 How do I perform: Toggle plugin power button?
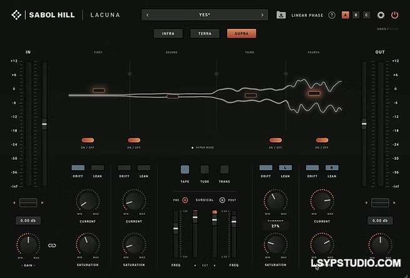coord(394,15)
